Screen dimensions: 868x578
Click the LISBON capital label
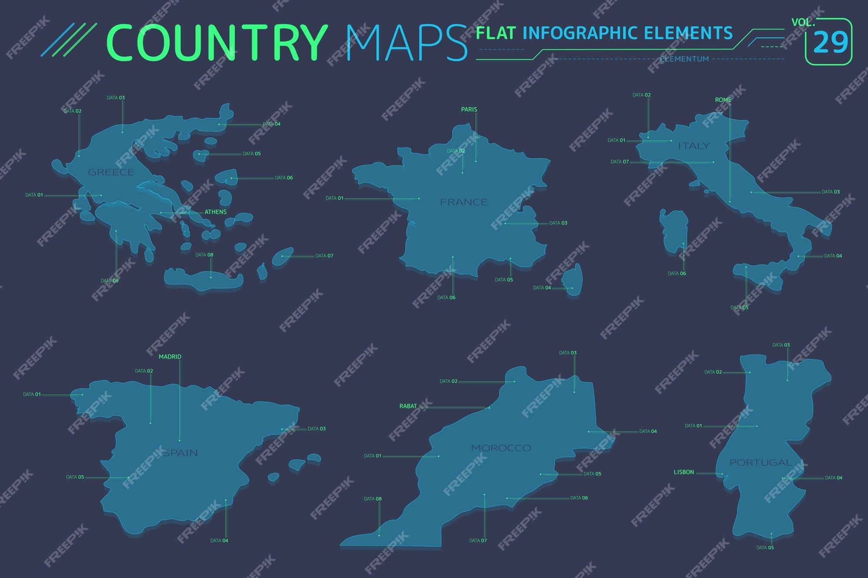pos(684,472)
